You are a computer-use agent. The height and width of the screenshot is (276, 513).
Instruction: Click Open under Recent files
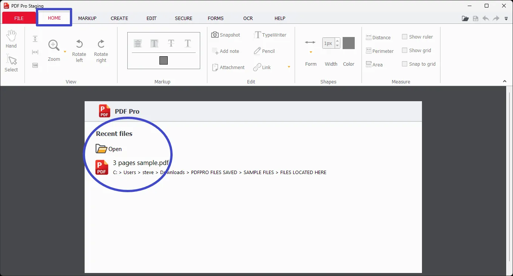tap(109, 149)
